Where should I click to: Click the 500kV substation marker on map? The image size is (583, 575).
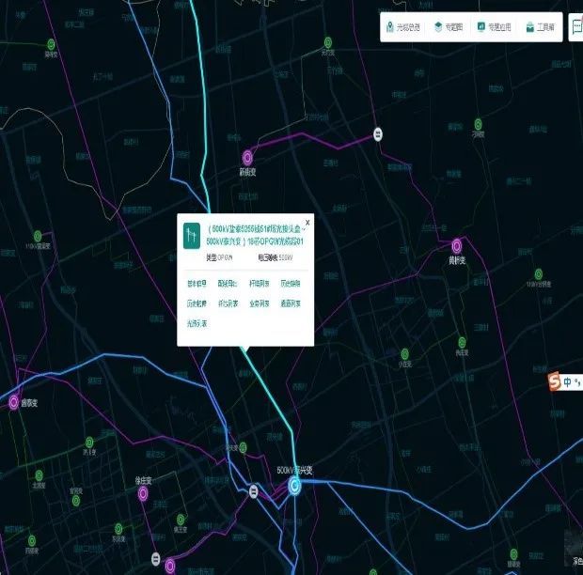[295, 485]
